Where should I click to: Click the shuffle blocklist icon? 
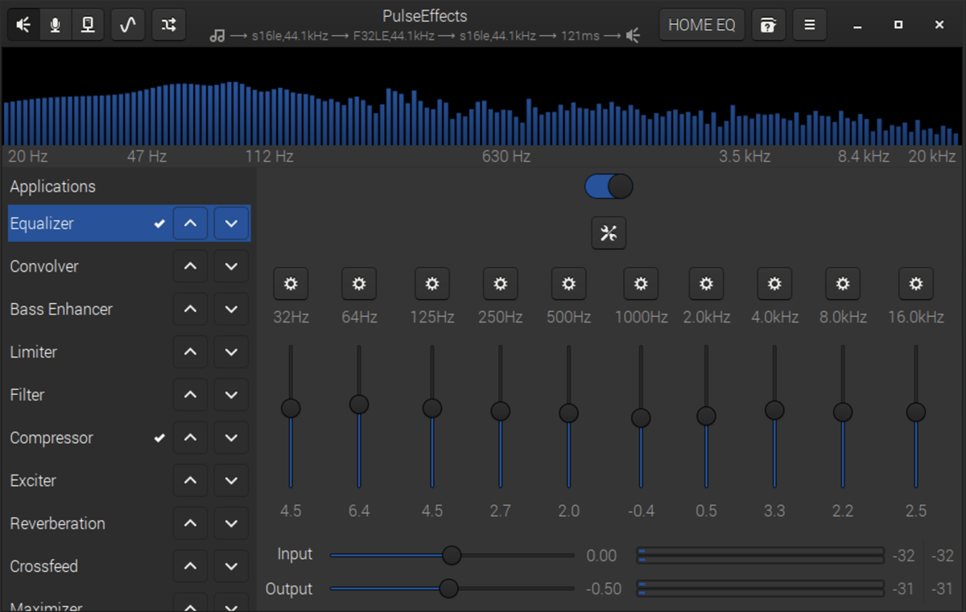tap(168, 25)
